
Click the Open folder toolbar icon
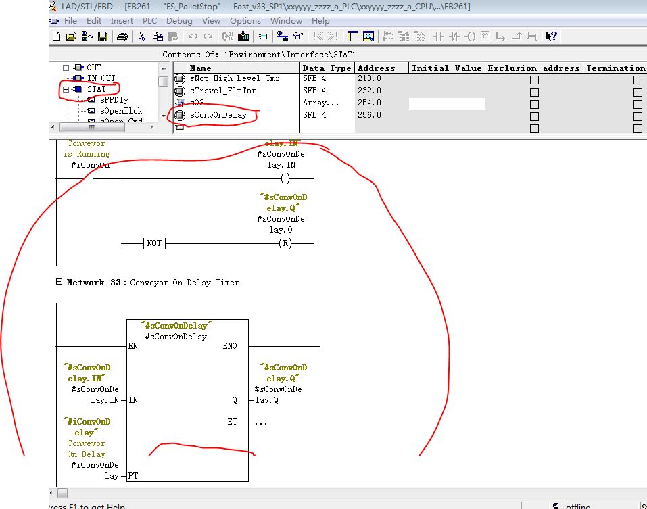tap(72, 37)
